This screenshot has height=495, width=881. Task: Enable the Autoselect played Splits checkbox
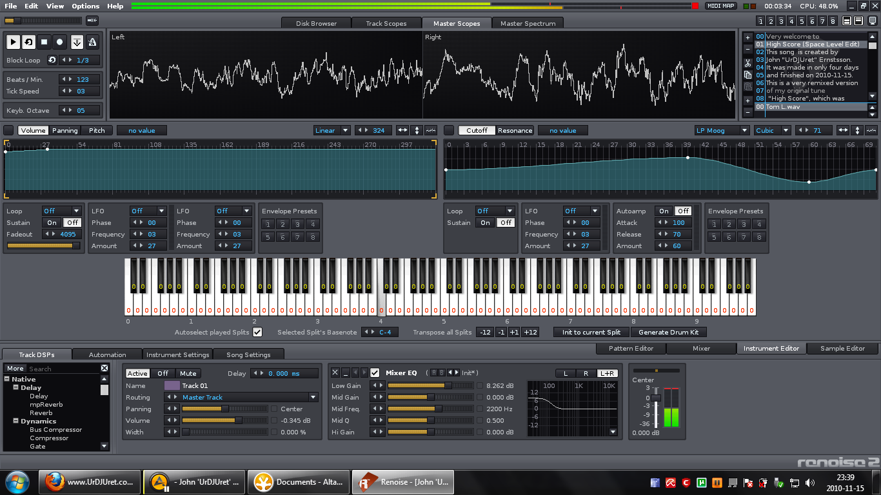point(257,332)
